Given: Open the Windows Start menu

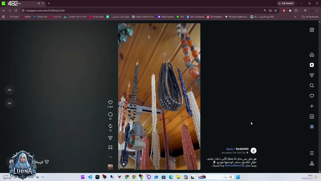Looking at the screenshot, I should pos(238,177).
